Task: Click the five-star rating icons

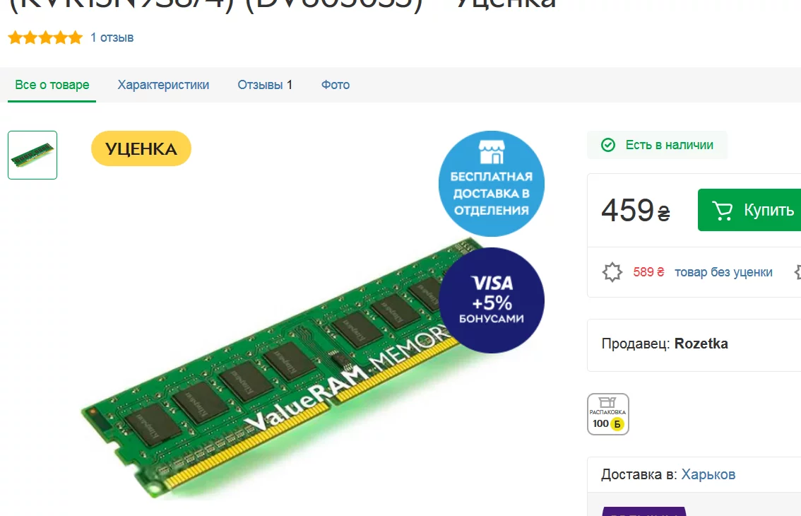Action: 45,37
